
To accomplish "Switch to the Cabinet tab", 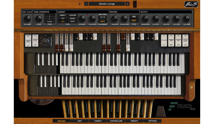I will 98,121.
